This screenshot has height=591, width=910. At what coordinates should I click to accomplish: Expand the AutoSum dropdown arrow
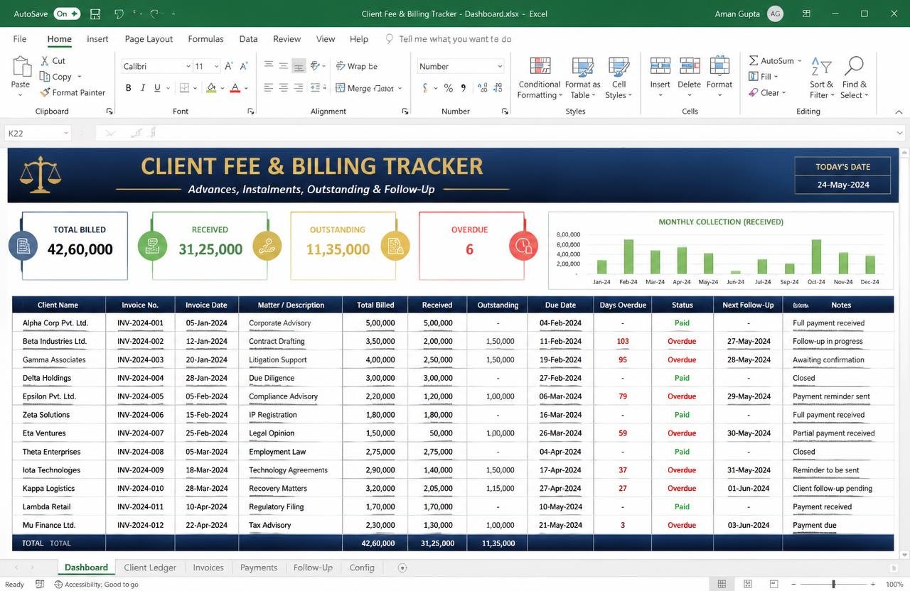pyautogui.click(x=800, y=61)
